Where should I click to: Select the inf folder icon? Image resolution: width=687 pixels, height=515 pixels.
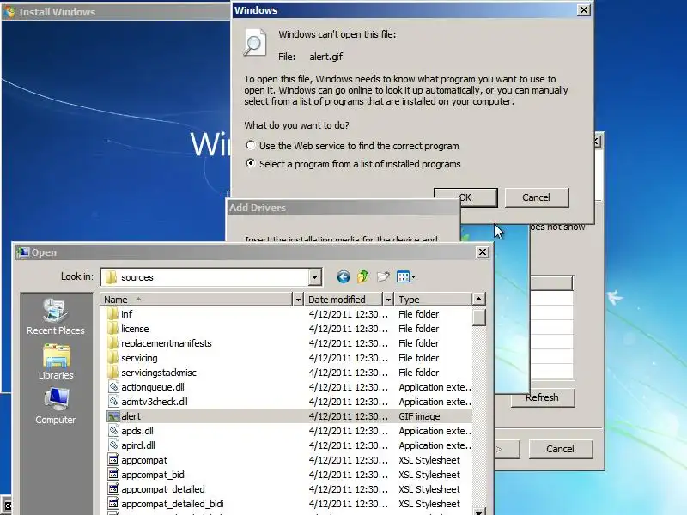coord(113,313)
